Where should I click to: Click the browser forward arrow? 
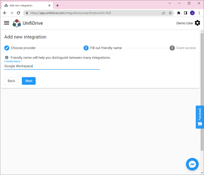coord(12,13)
